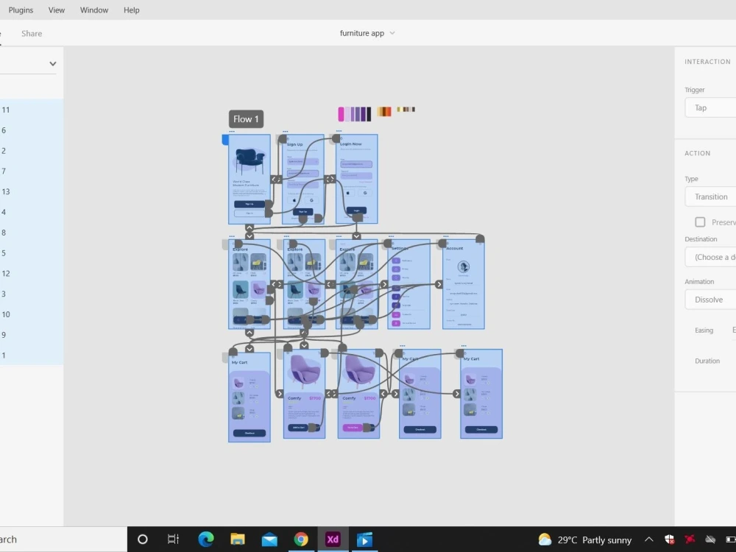Open the Windows Security tray icon
The image size is (736, 552).
pos(669,539)
